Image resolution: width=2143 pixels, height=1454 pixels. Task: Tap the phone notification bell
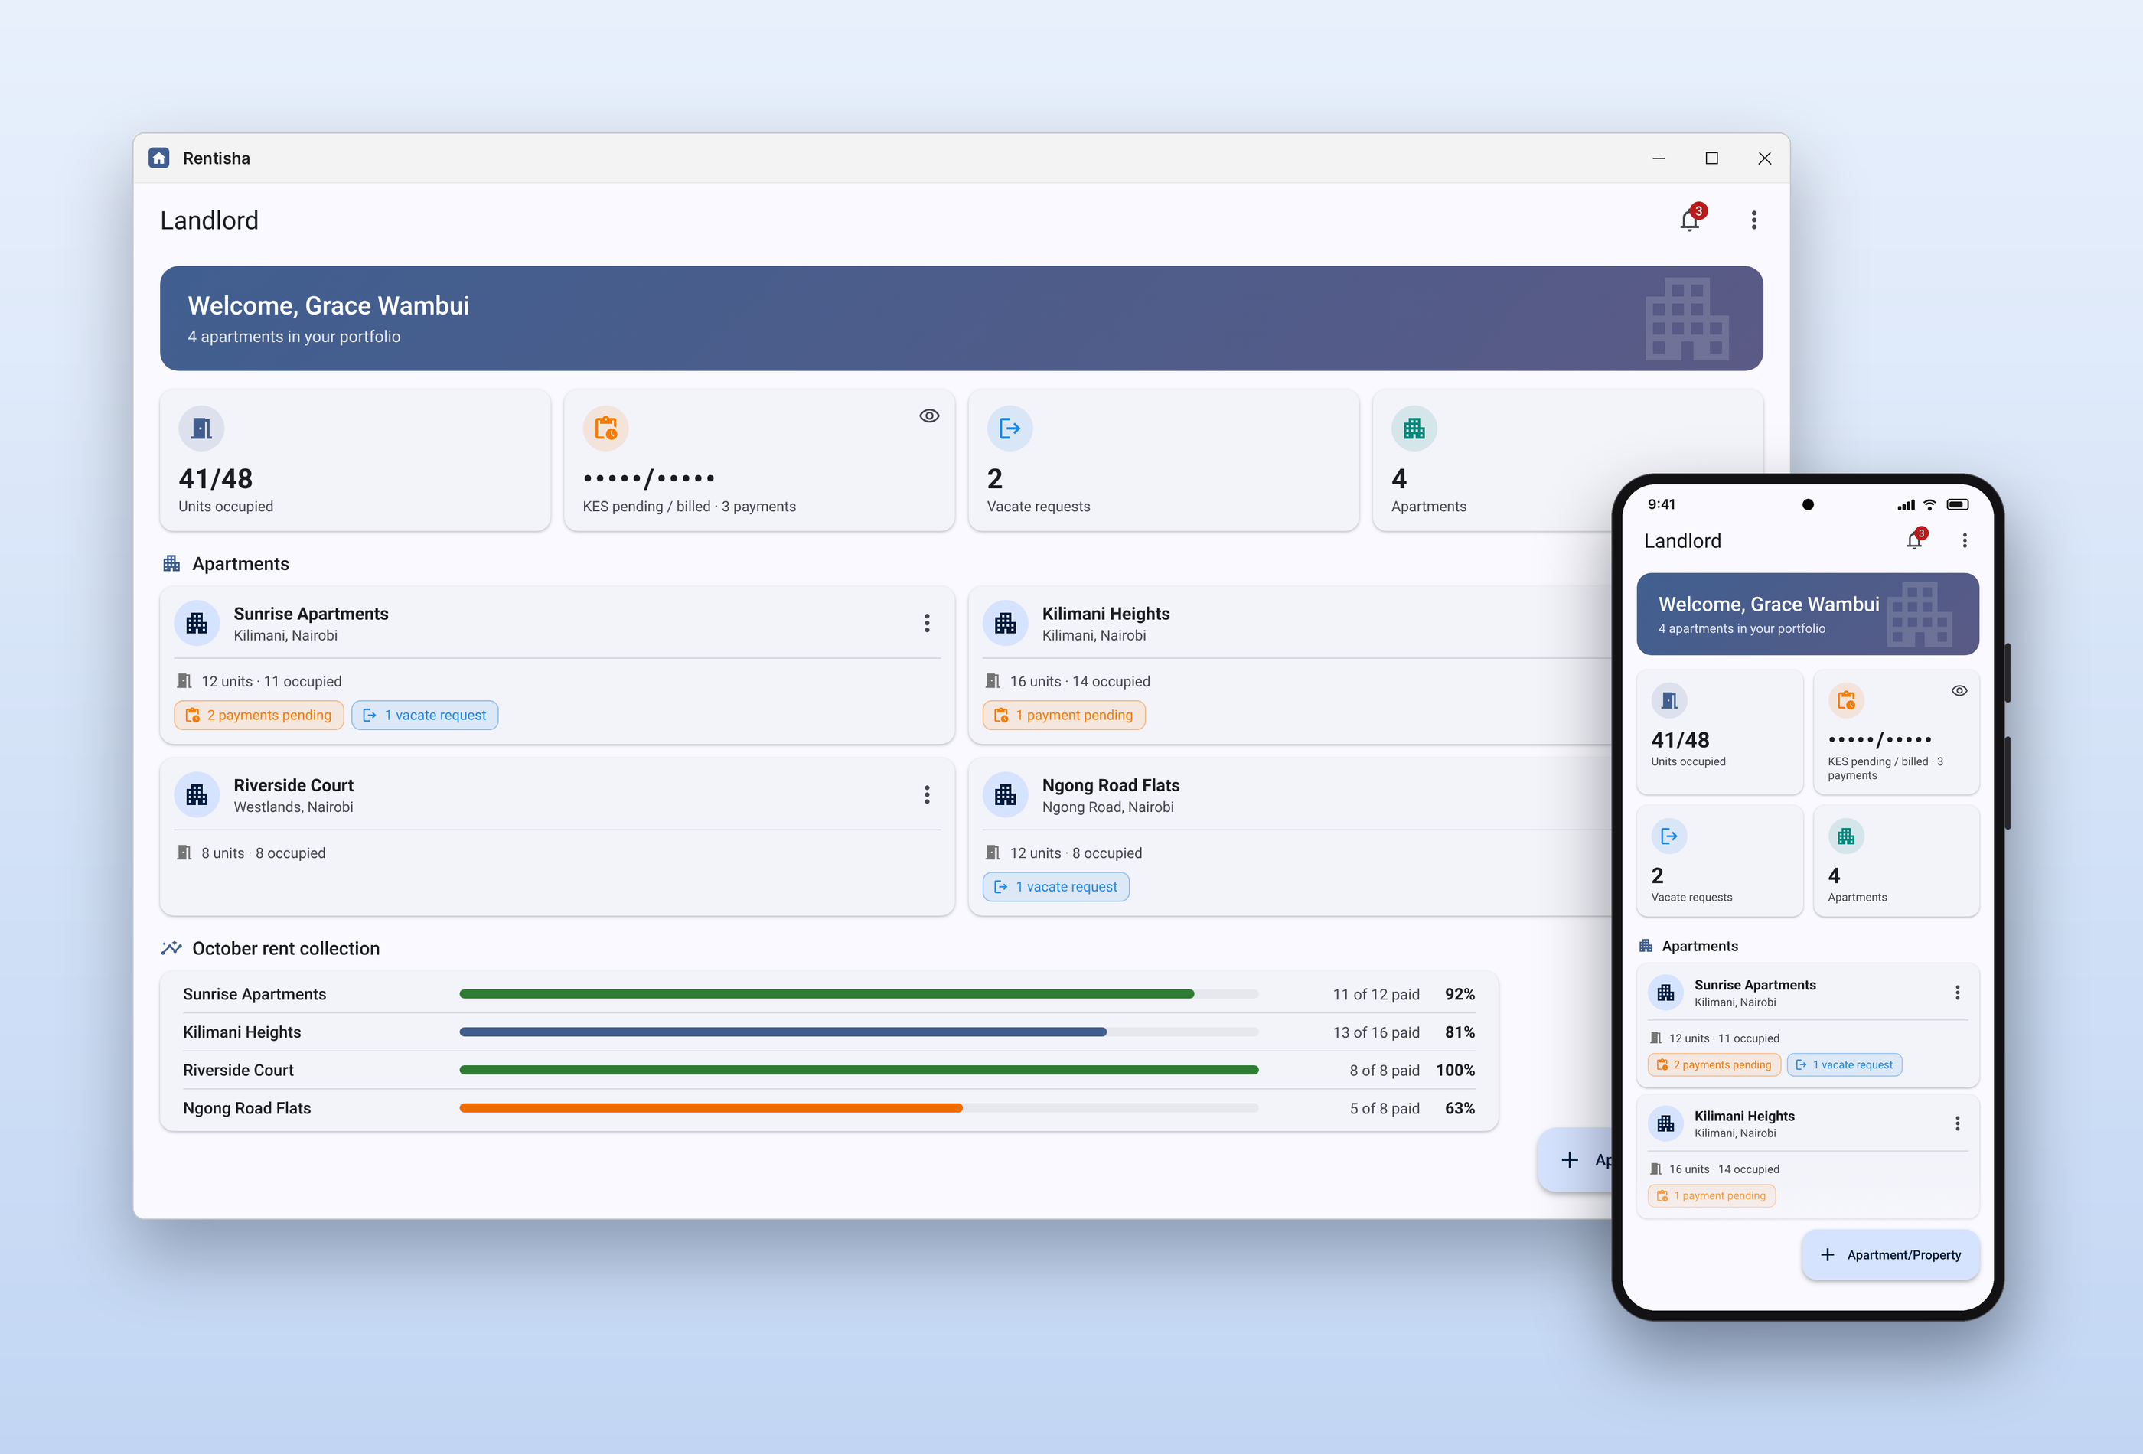1914,540
